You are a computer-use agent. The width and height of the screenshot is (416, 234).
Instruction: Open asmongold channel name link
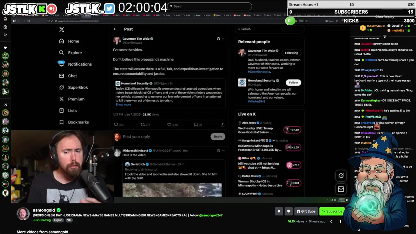tap(44, 210)
